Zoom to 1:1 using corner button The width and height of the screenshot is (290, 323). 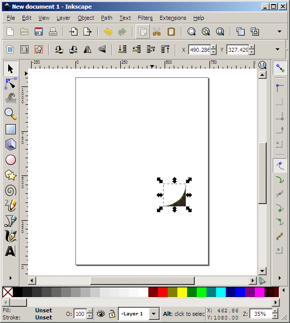(262, 65)
